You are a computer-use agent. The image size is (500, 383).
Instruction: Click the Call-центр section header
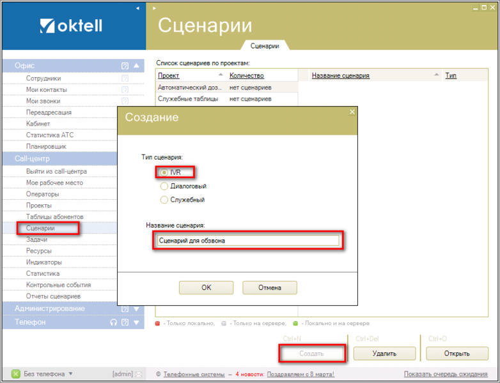coord(59,158)
